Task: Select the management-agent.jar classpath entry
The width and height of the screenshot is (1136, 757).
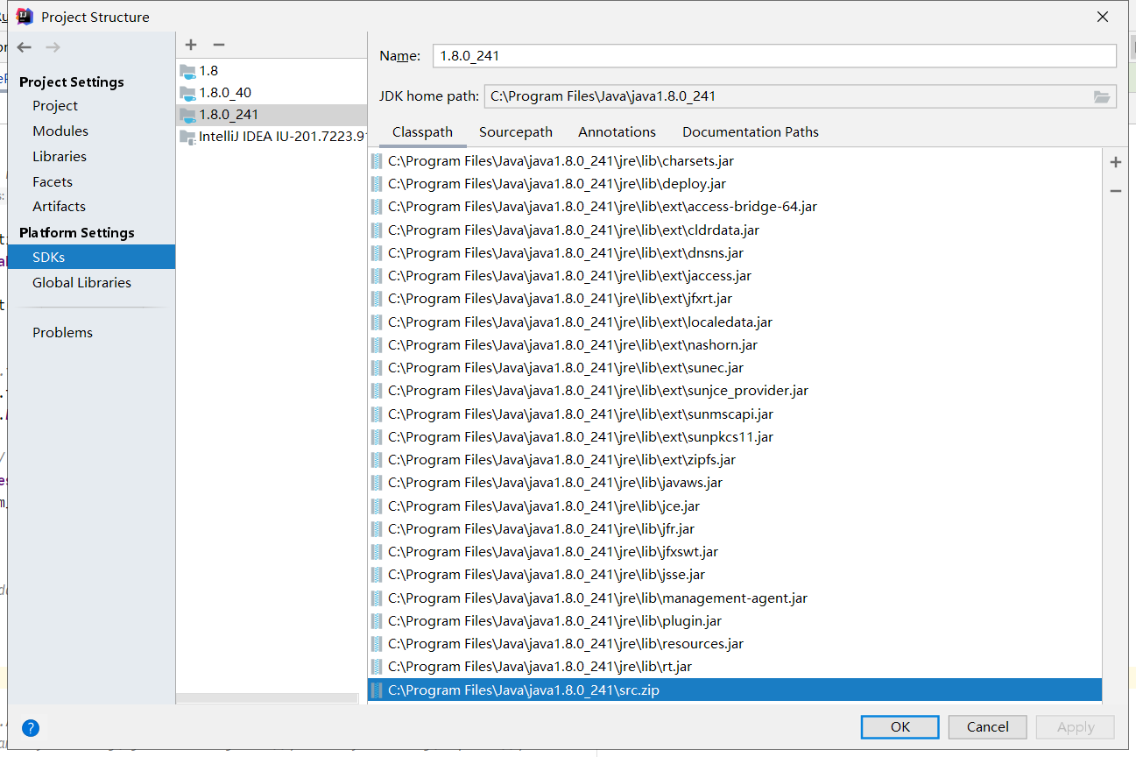Action: click(735, 598)
